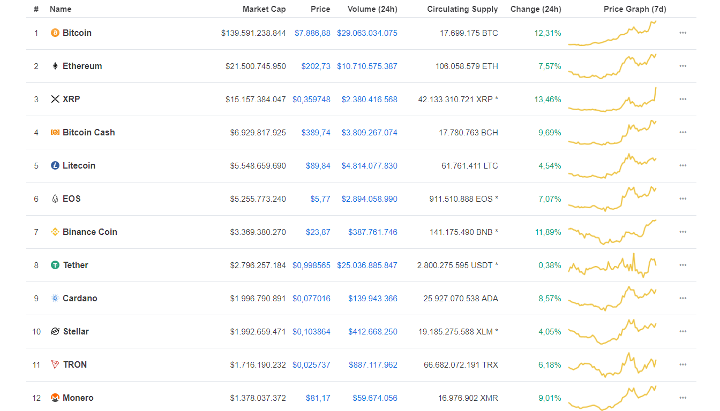The width and height of the screenshot is (720, 411).
Task: Sort by the # rank column header
Action: coord(36,9)
